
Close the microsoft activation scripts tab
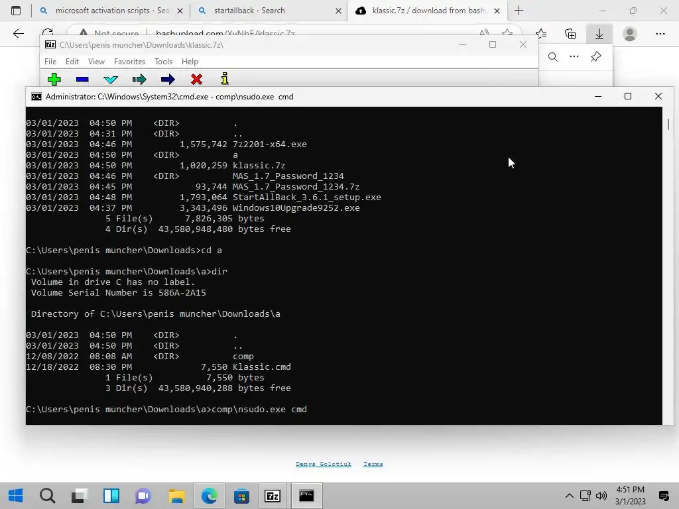click(x=180, y=11)
